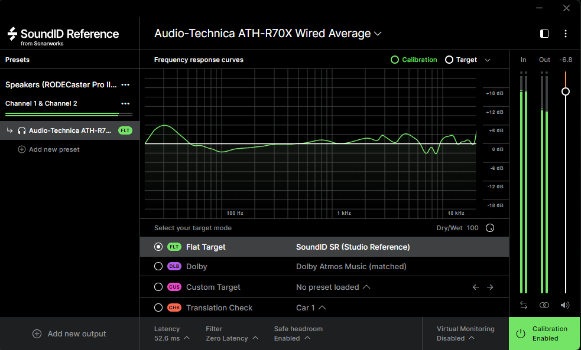Click the output volume slider handle
This screenshot has height=350, width=581.
[x=566, y=91]
